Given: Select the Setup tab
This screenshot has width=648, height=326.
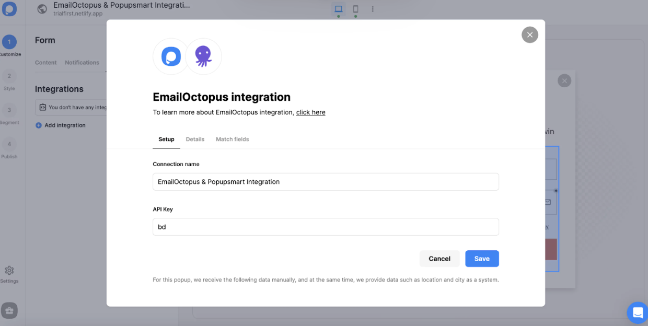Looking at the screenshot, I should 166,139.
